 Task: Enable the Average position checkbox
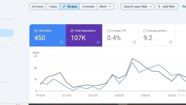tap(145, 31)
